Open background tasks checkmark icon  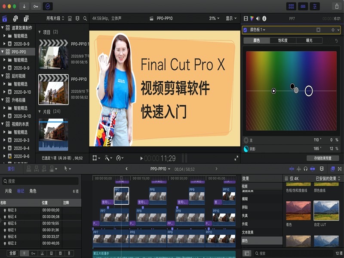pyautogui.click(x=48, y=6)
